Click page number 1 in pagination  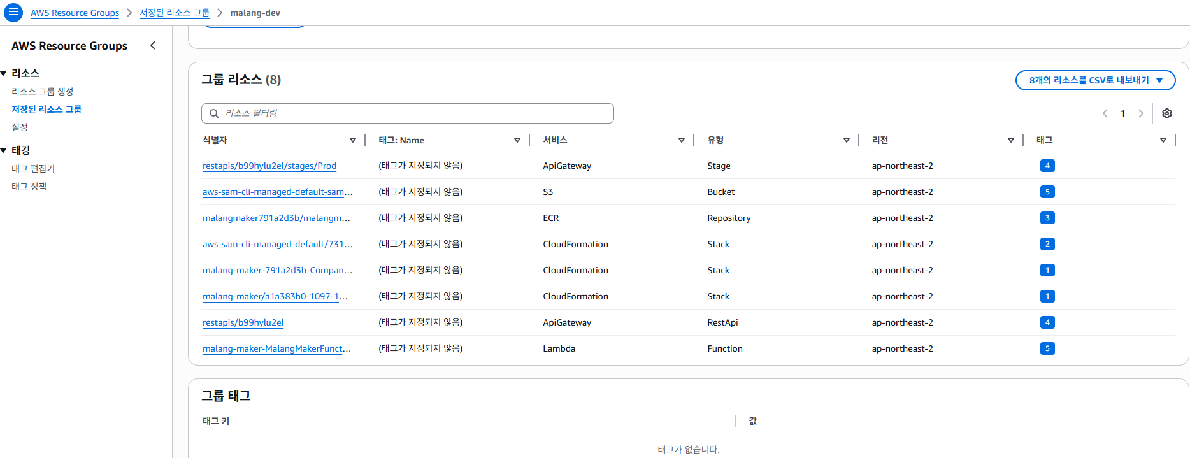pos(1123,113)
